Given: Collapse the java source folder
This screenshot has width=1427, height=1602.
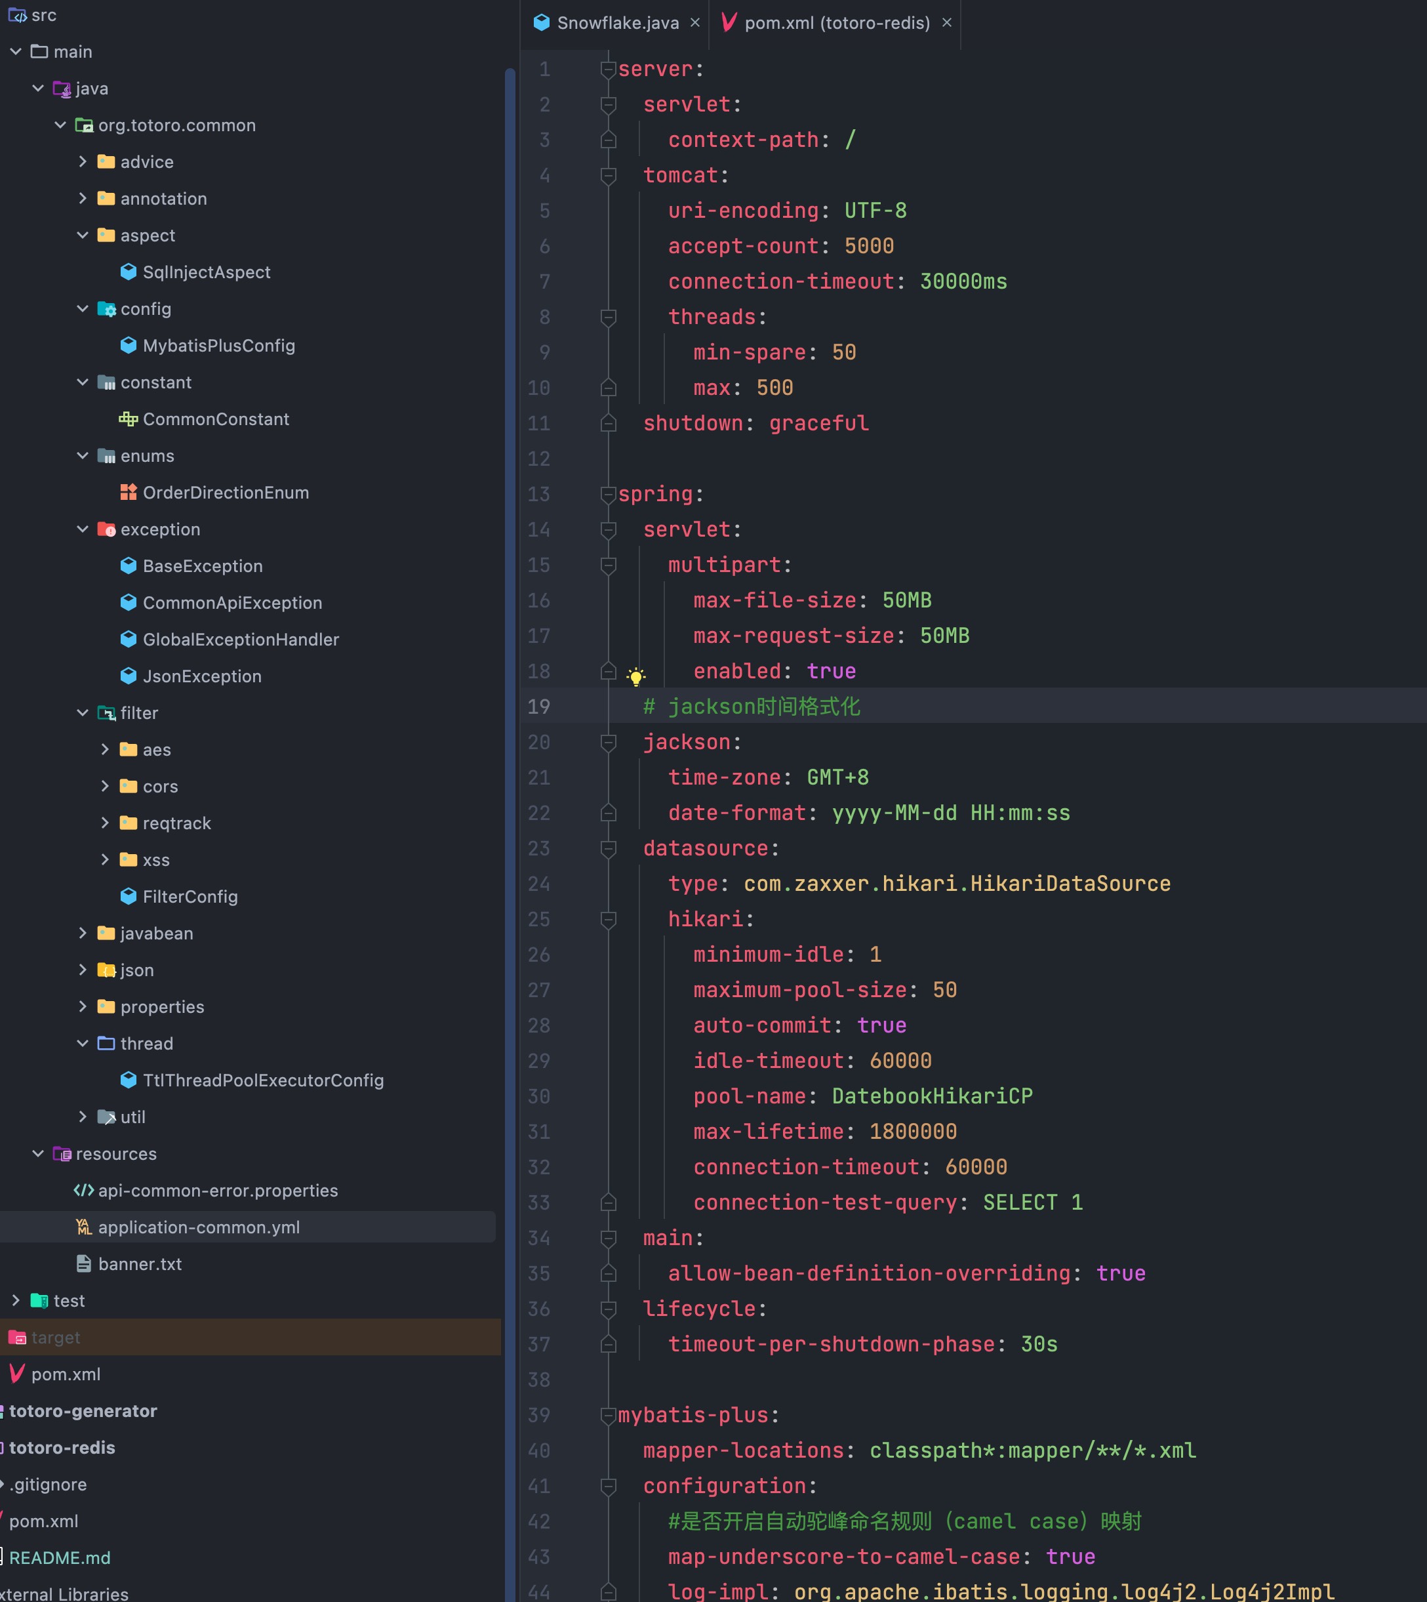Looking at the screenshot, I should [x=37, y=89].
